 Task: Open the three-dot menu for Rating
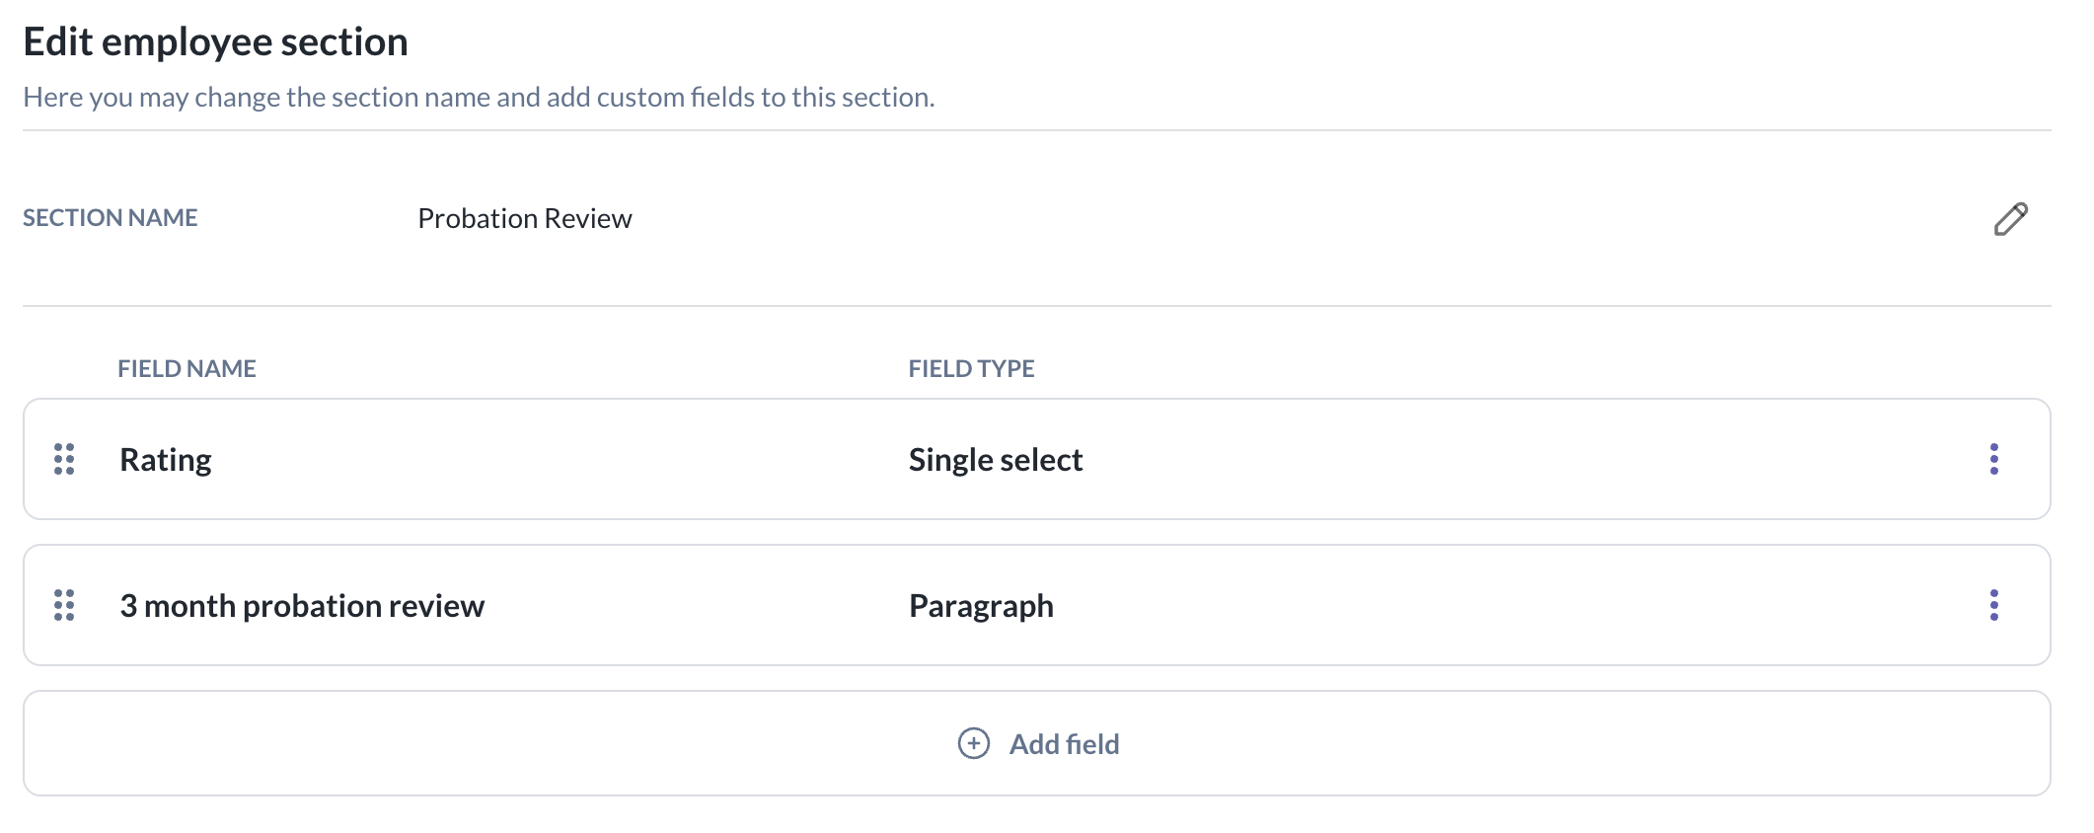click(1993, 459)
